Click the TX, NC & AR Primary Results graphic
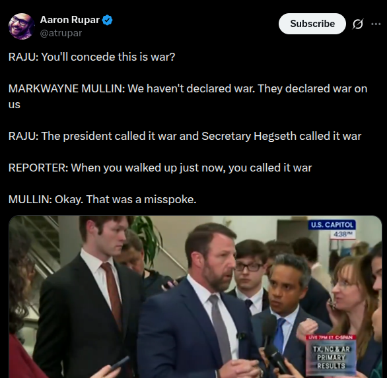The height and width of the screenshot is (378, 387). pyautogui.click(x=331, y=357)
